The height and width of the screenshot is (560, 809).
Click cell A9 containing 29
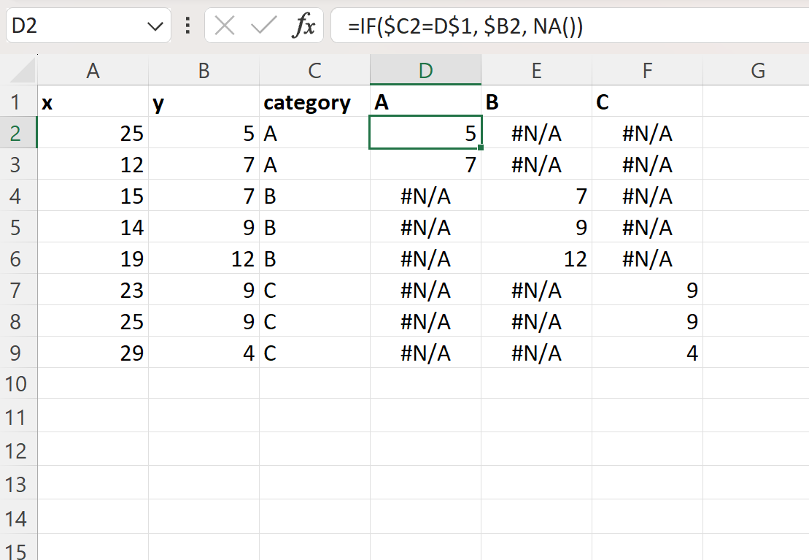click(x=91, y=353)
